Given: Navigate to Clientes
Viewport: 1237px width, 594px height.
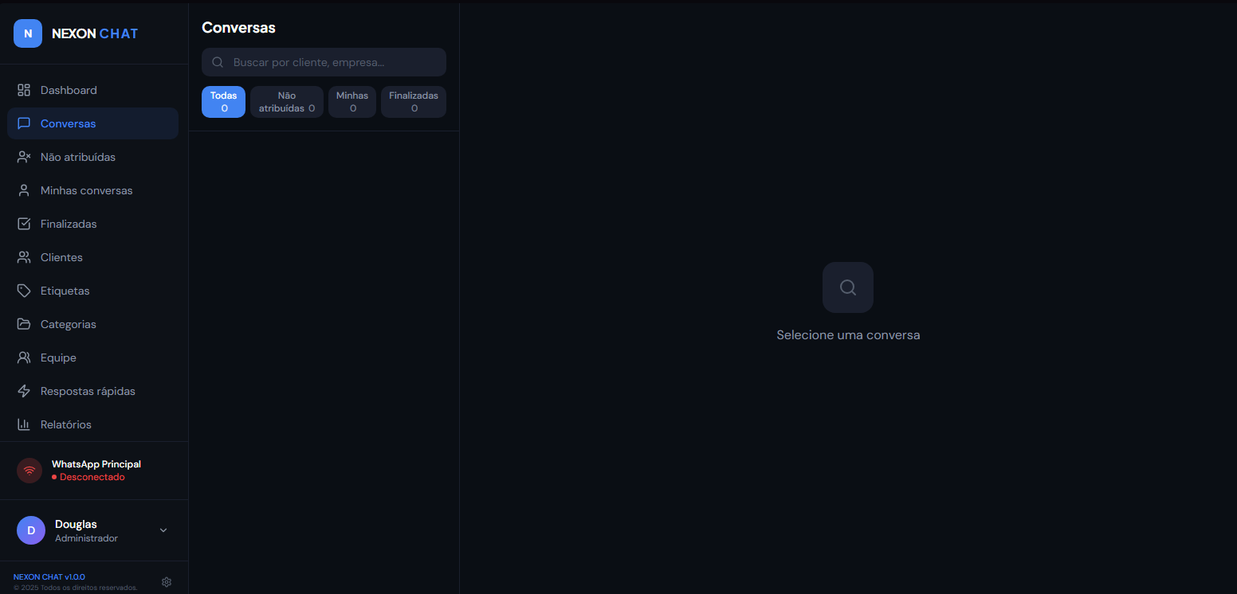Looking at the screenshot, I should coord(92,257).
